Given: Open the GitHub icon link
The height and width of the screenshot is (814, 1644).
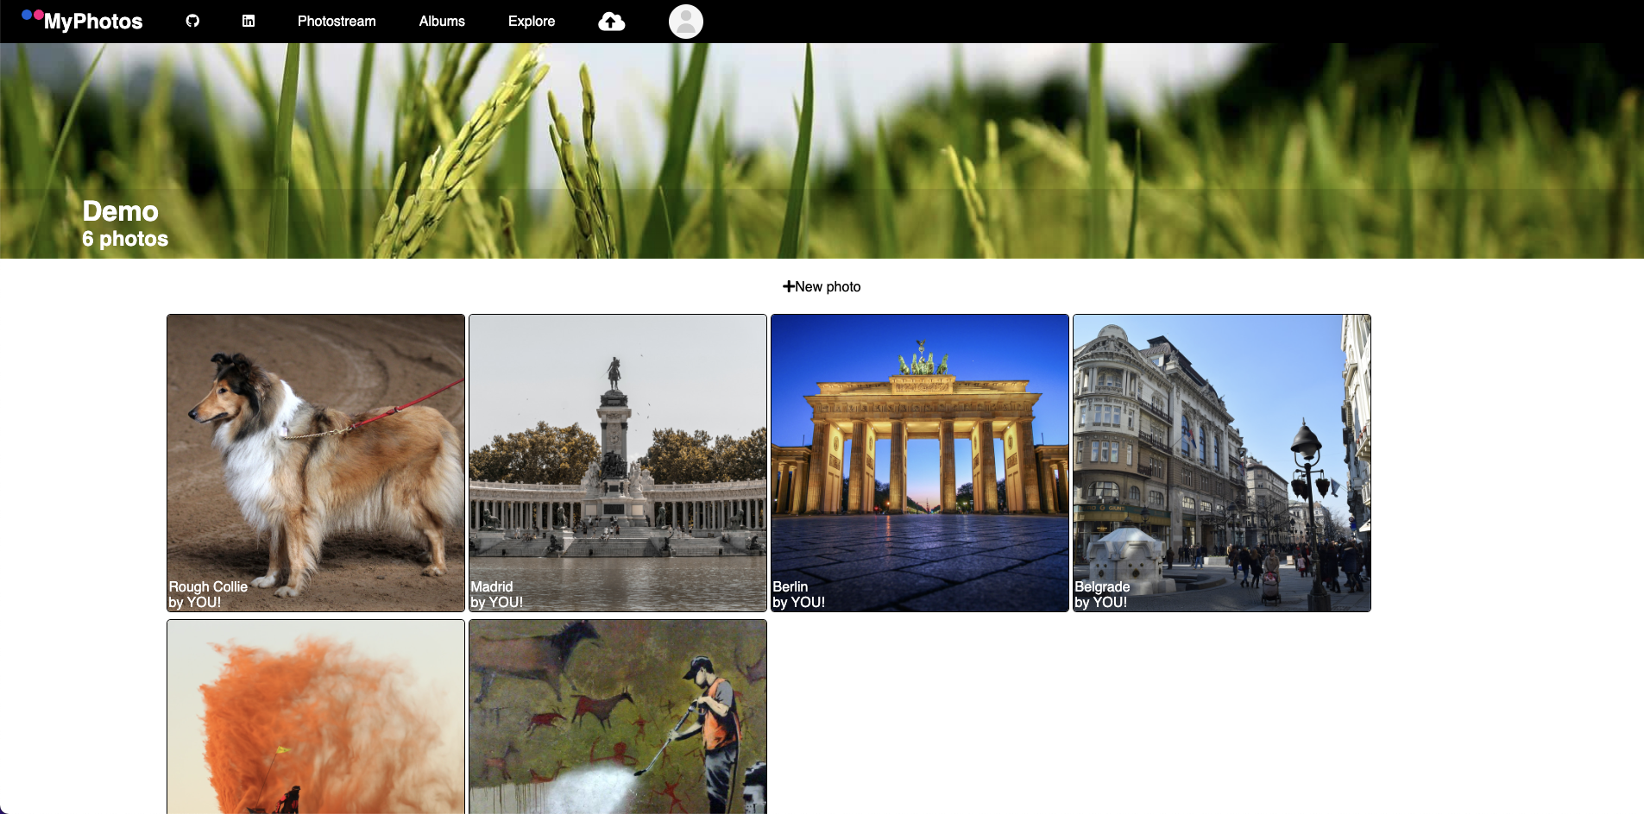Looking at the screenshot, I should pyautogui.click(x=192, y=21).
